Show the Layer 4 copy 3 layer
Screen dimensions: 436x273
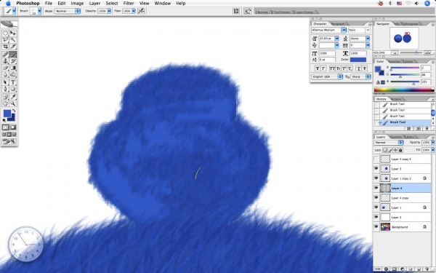376,159
